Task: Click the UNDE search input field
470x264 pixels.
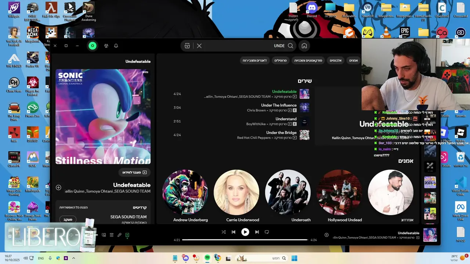Action: 244,46
